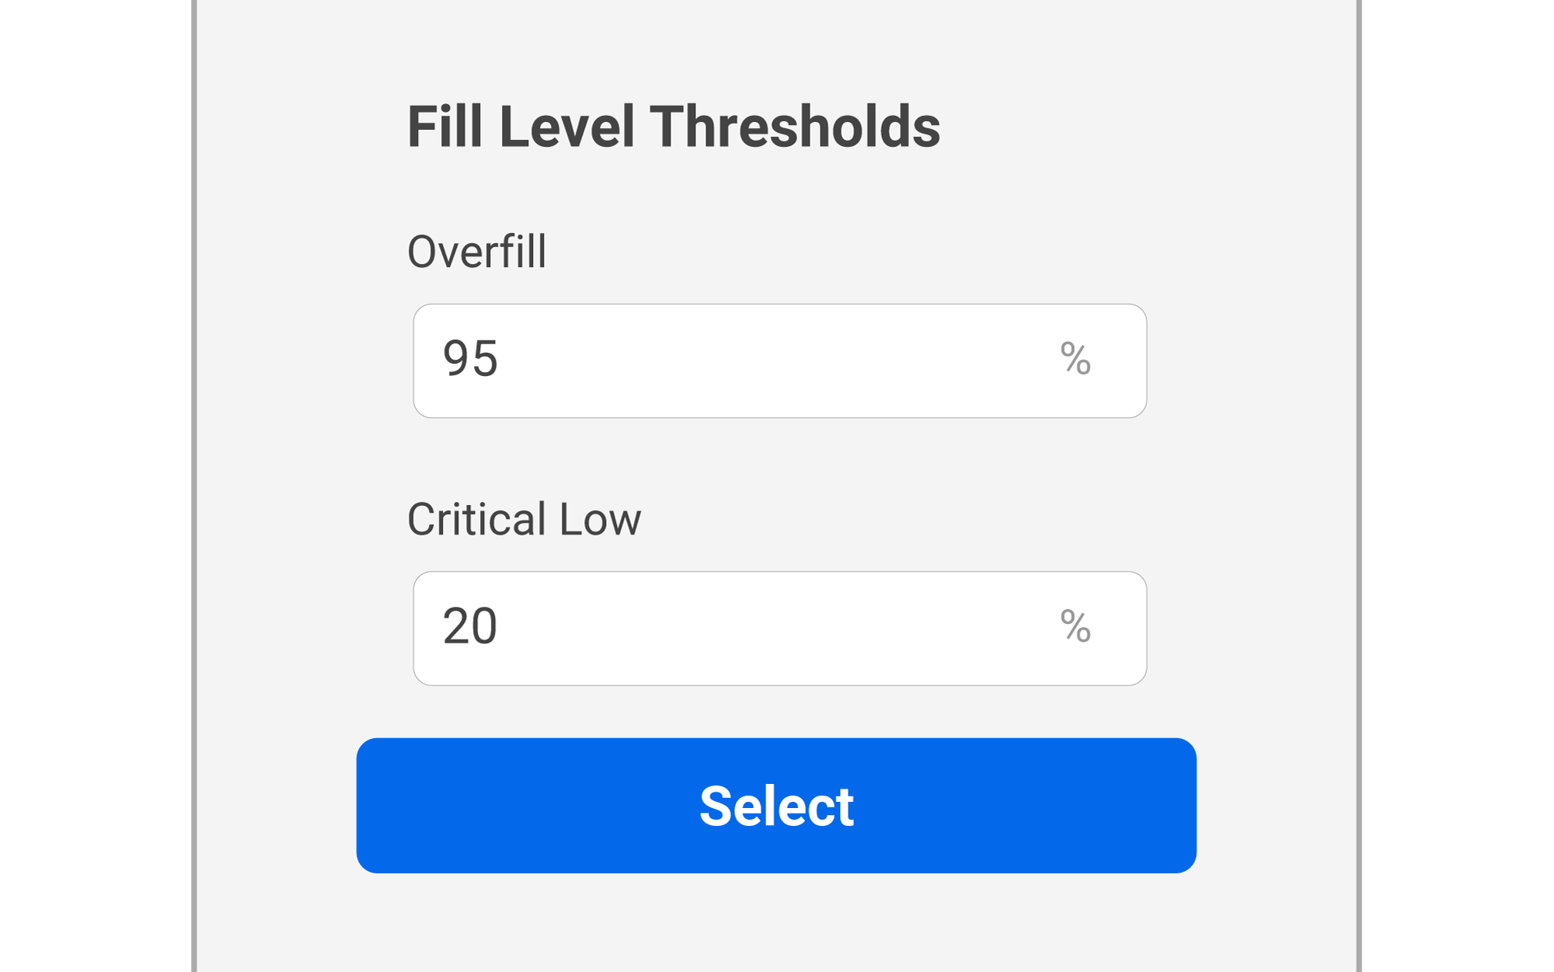Click the Overfill label

pos(476,252)
